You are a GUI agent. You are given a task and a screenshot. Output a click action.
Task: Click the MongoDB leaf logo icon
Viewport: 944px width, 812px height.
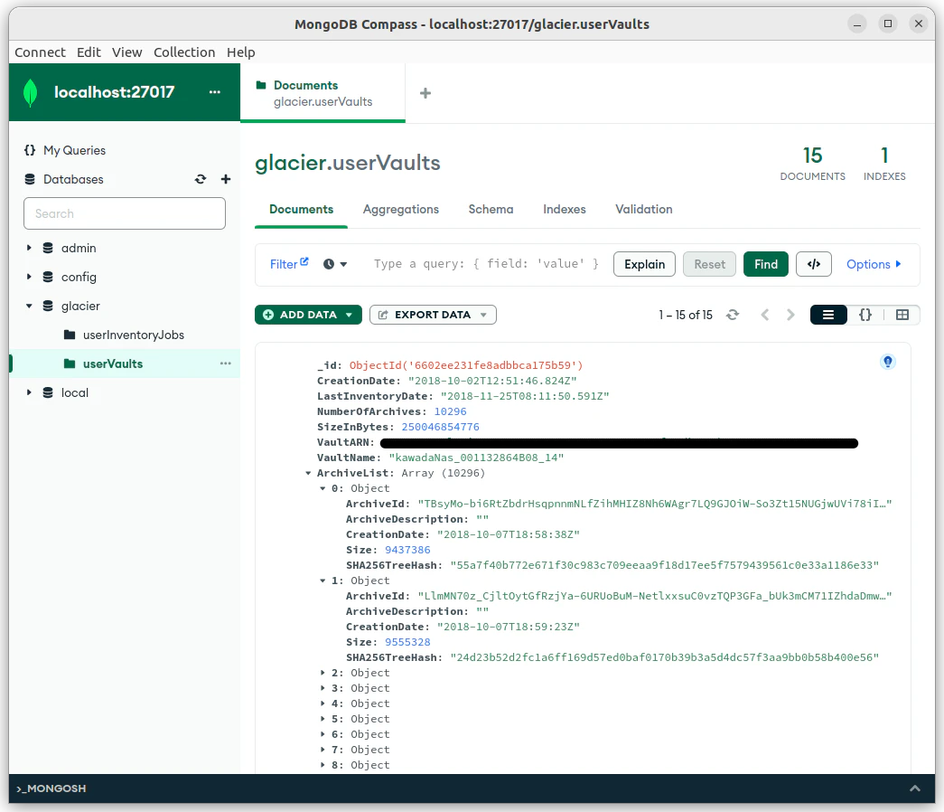30,93
